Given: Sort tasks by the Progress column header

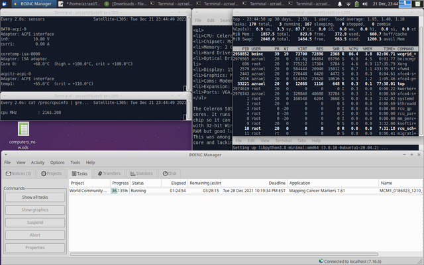Looking at the screenshot, I should pyautogui.click(x=120, y=183).
